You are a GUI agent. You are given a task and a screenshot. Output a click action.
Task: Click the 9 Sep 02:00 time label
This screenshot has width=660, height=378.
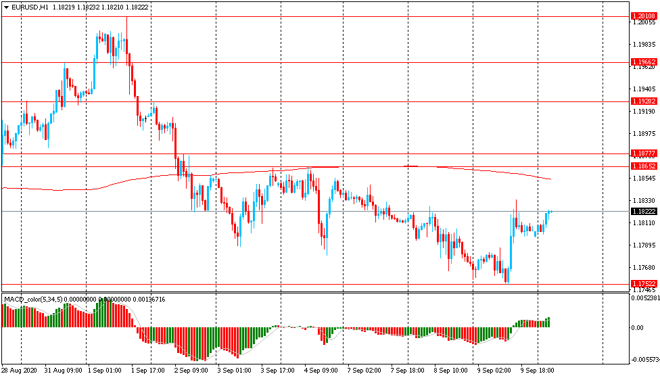(x=494, y=371)
